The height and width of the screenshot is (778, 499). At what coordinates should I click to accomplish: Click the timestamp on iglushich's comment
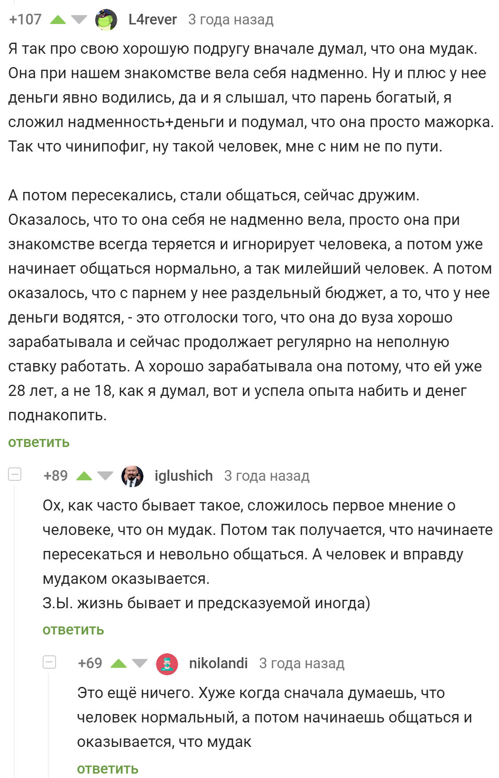[267, 476]
